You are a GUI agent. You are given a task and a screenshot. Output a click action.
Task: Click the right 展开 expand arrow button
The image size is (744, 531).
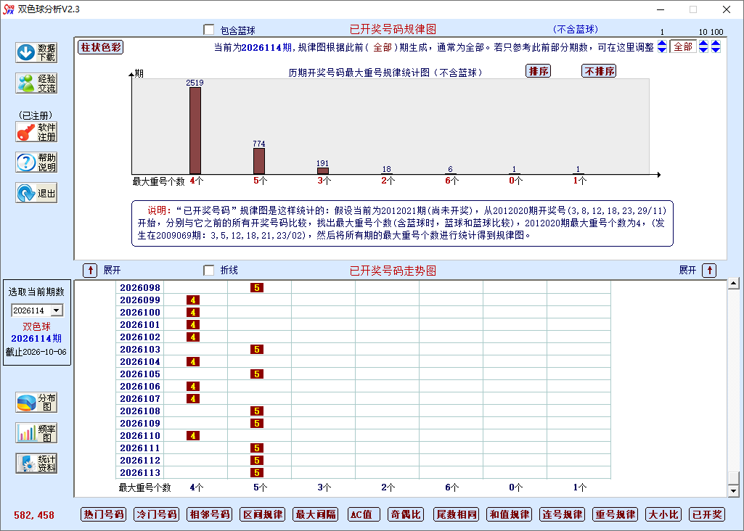[x=709, y=271]
